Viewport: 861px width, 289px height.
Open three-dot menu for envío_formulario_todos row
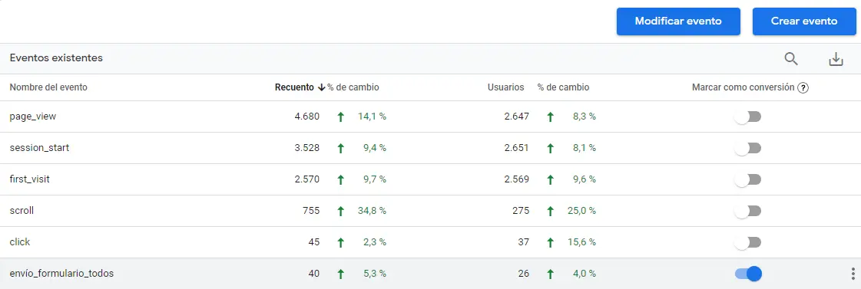853,273
